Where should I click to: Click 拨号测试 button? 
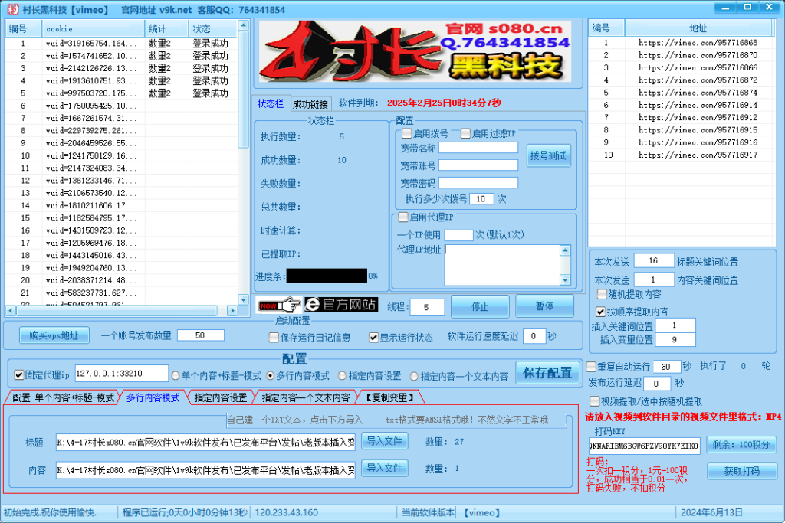548,156
